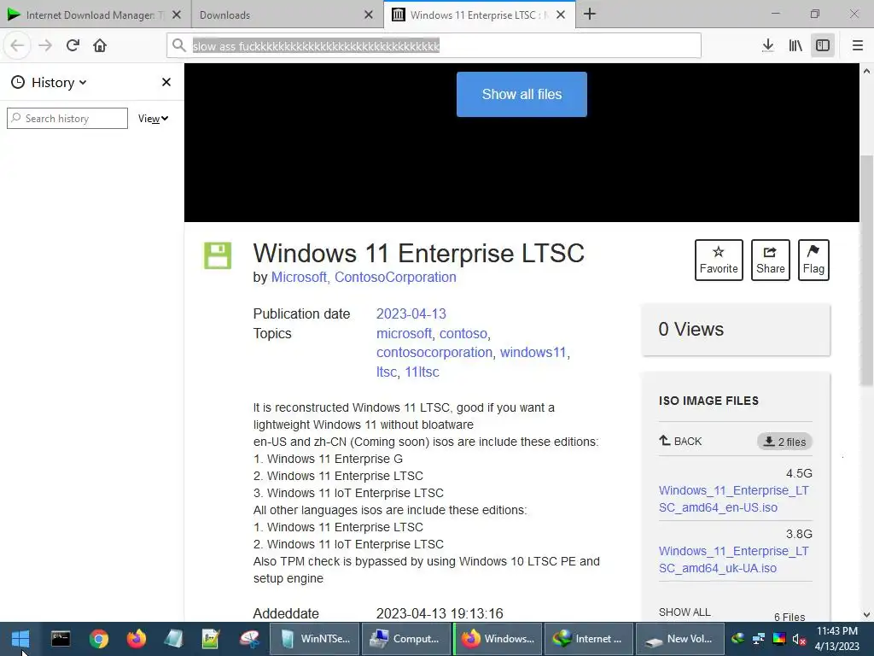Open the Firefox hamburger menu
This screenshot has height=656, width=874.
click(857, 45)
